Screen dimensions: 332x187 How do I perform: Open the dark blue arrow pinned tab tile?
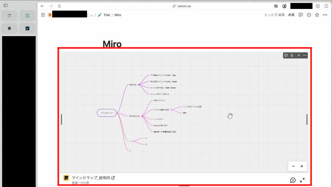28,28
